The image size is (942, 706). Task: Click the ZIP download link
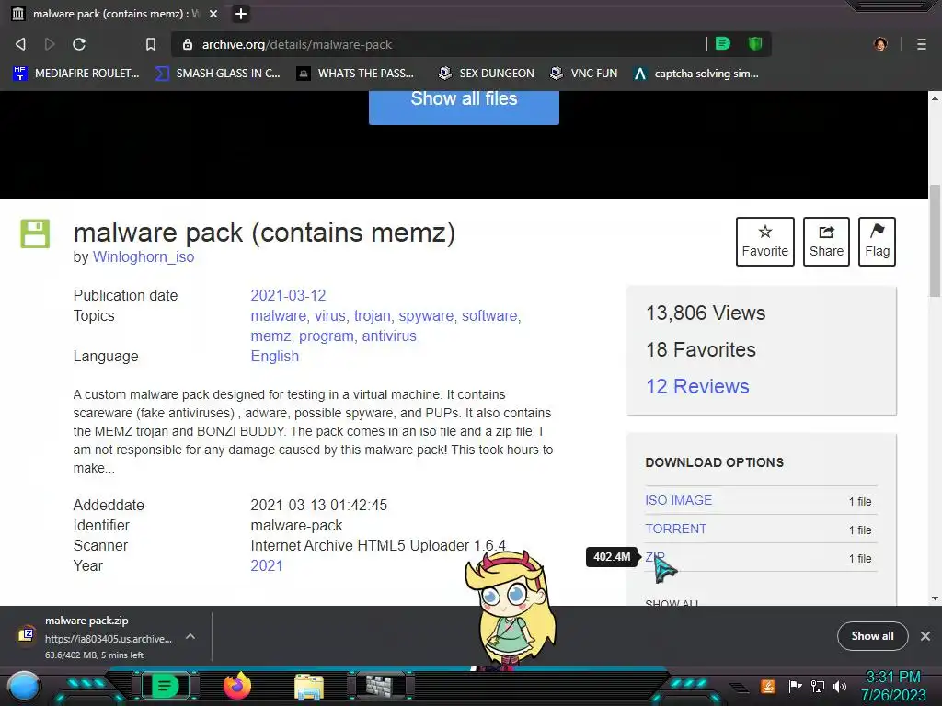[655, 557]
